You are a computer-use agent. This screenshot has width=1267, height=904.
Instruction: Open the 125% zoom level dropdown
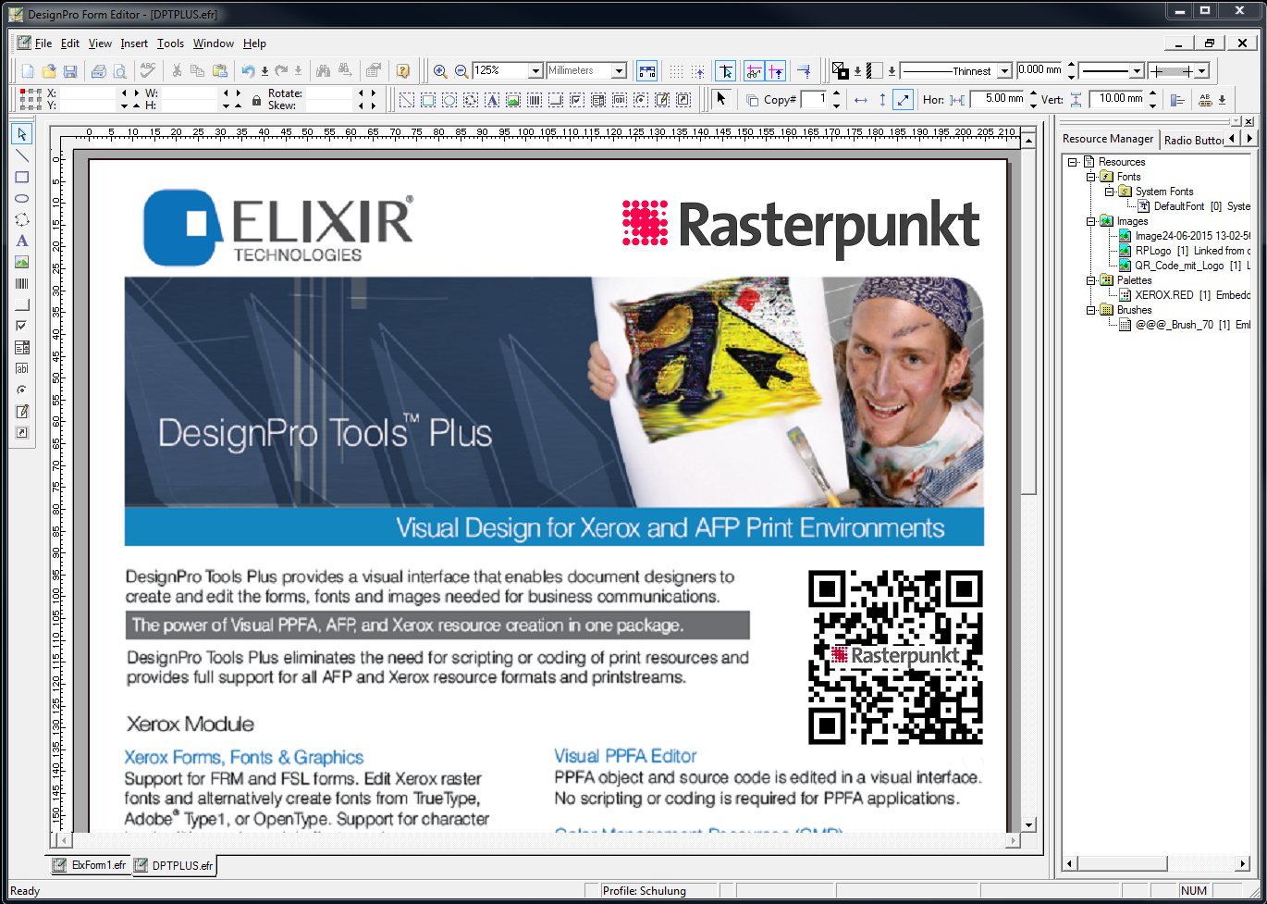click(x=535, y=70)
